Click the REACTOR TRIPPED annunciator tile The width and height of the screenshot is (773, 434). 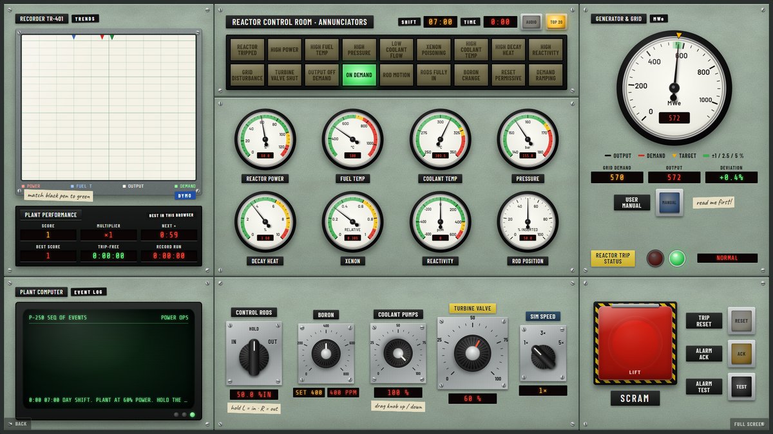pyautogui.click(x=247, y=50)
